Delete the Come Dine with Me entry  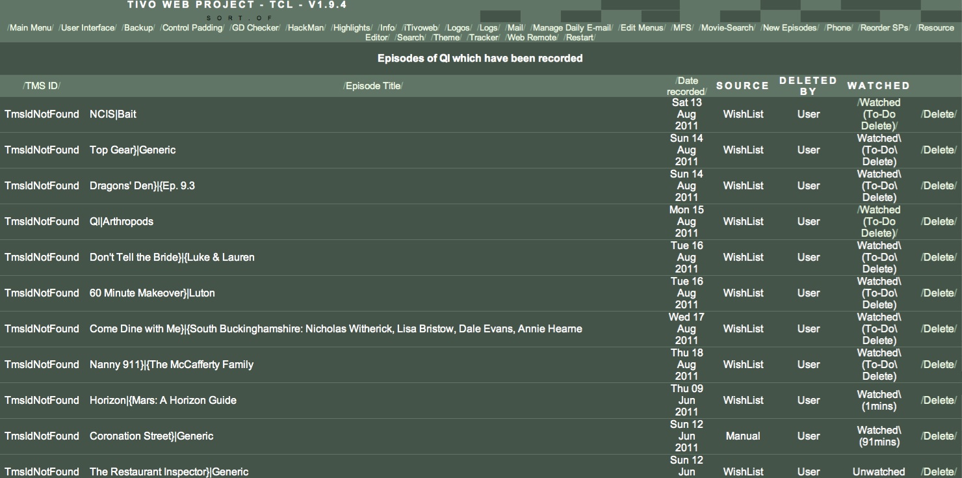pyautogui.click(x=939, y=329)
